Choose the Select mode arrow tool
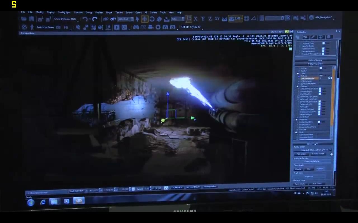 coord(137,19)
